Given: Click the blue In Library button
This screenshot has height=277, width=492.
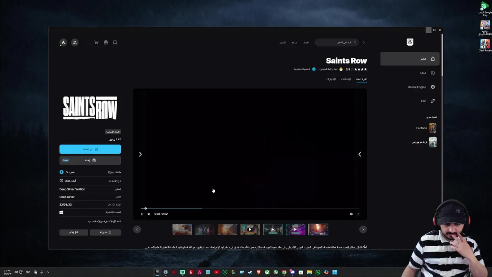Looking at the screenshot, I should coord(90,149).
